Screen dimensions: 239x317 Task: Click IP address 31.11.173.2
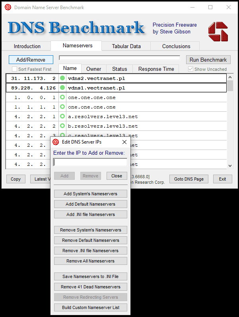(33, 78)
